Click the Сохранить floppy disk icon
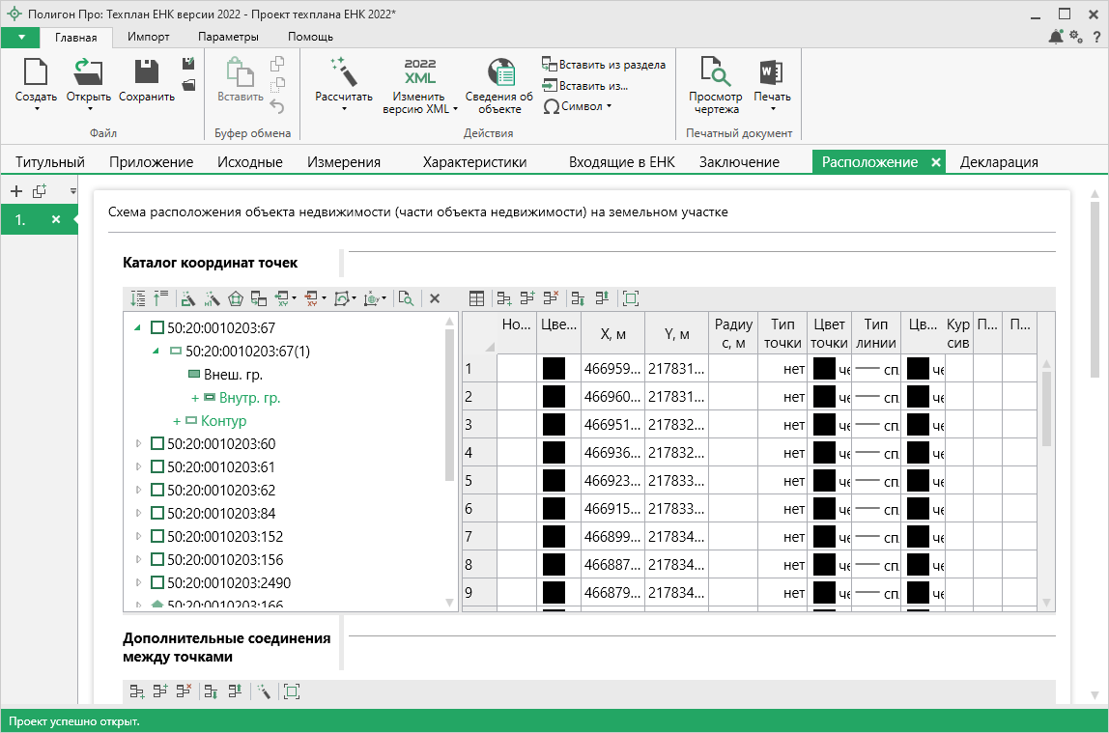Viewport: 1109px width, 733px height. click(146, 72)
